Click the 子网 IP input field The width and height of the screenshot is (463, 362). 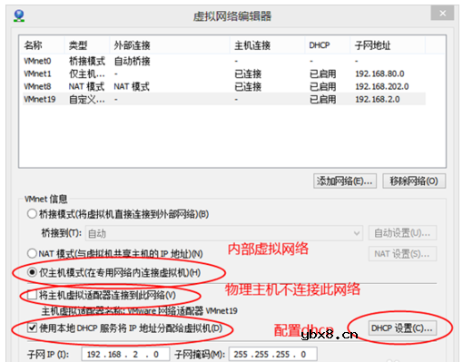(125, 354)
